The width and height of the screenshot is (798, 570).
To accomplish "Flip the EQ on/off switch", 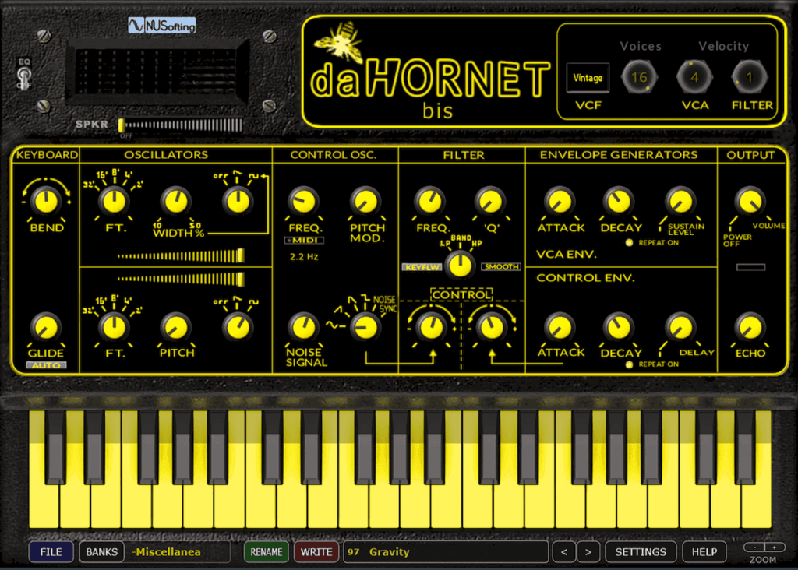I will (x=24, y=78).
